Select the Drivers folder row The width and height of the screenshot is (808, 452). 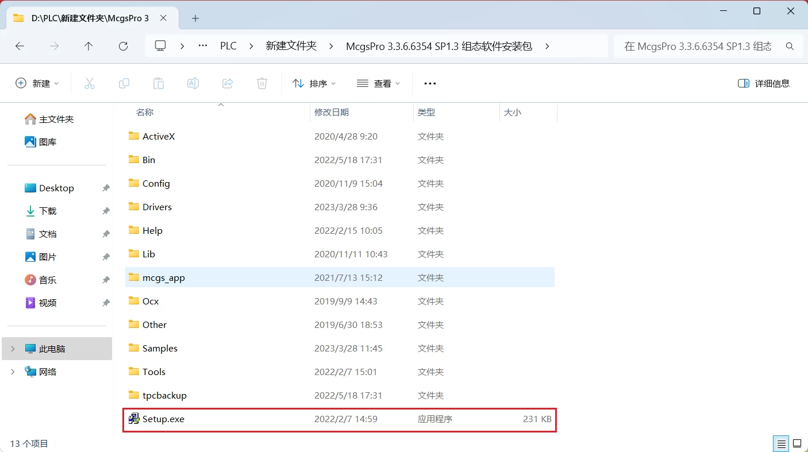(x=340, y=207)
